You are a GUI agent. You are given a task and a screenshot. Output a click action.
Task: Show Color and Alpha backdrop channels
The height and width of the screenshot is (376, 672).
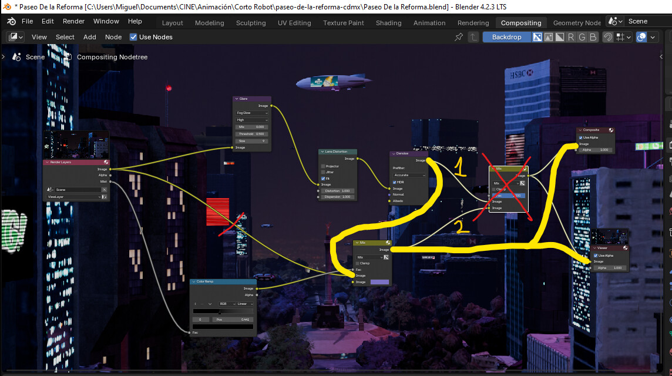coord(537,37)
